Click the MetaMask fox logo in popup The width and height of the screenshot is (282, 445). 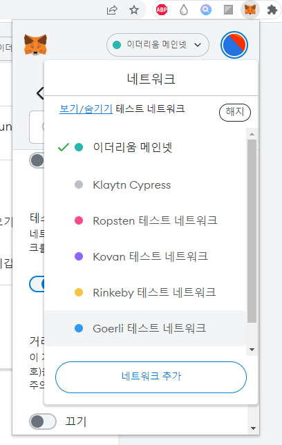click(x=35, y=44)
